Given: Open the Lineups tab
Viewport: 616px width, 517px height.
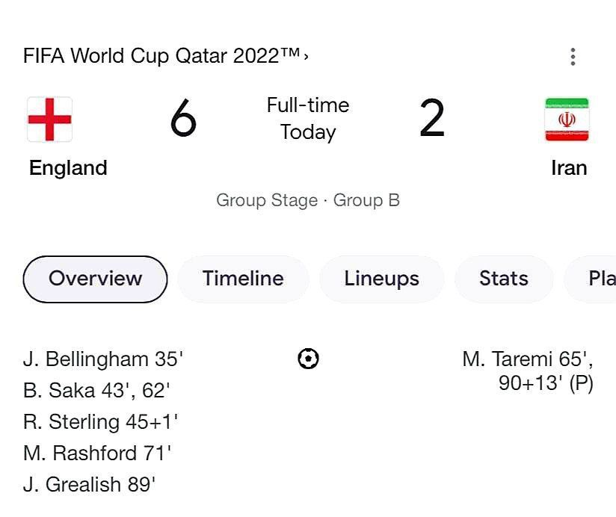Looking at the screenshot, I should point(381,279).
